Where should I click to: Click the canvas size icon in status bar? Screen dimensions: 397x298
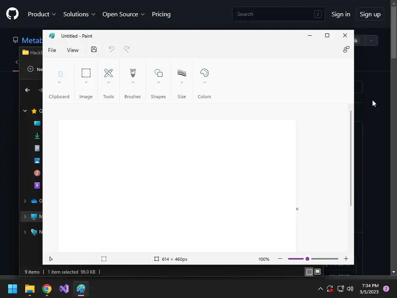[x=157, y=259]
